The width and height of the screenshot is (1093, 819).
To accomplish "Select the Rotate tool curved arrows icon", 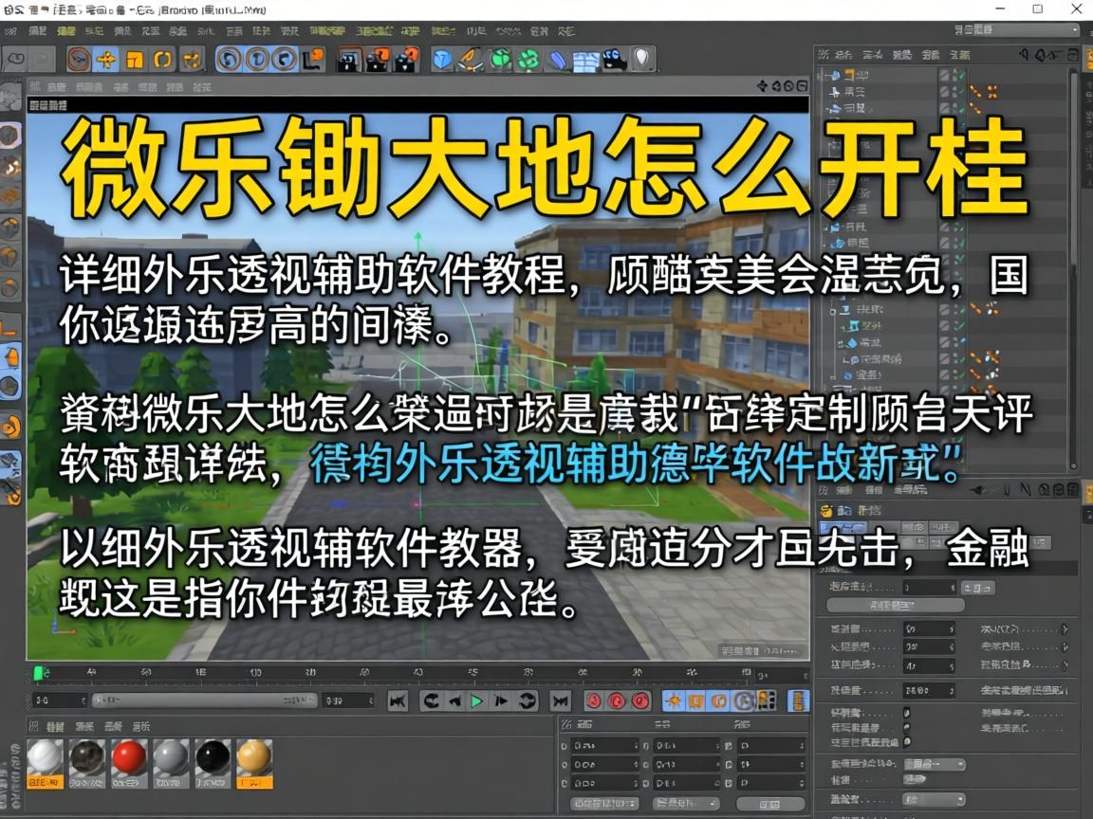I will point(162,60).
